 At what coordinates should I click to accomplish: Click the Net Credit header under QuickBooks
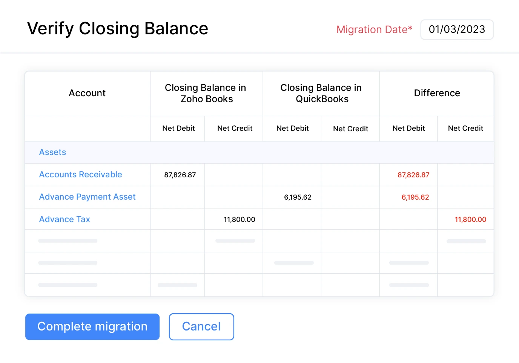coord(350,129)
